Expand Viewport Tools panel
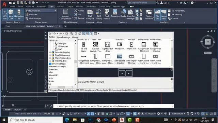 13,22
